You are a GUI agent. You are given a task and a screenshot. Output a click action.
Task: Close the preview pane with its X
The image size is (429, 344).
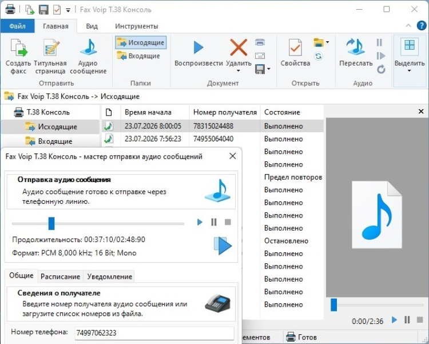pyautogui.click(x=421, y=112)
